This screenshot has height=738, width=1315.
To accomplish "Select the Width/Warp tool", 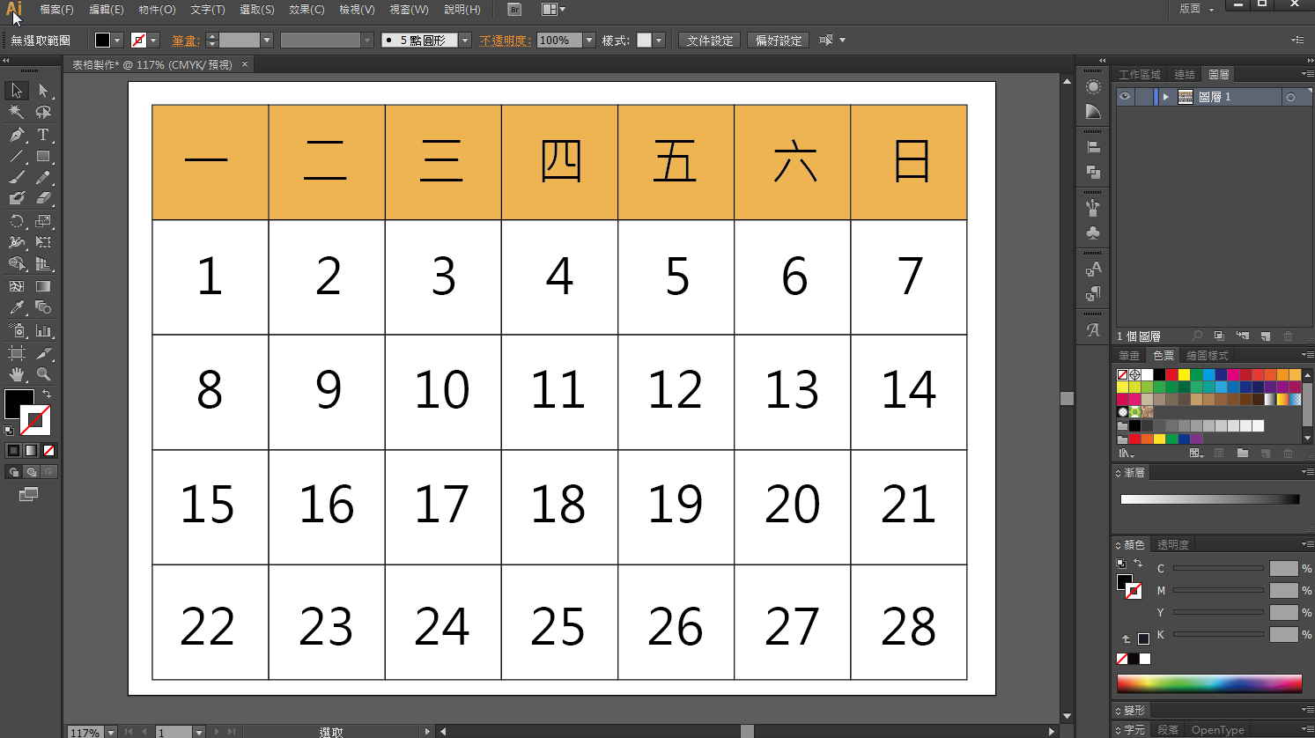I will pos(16,242).
